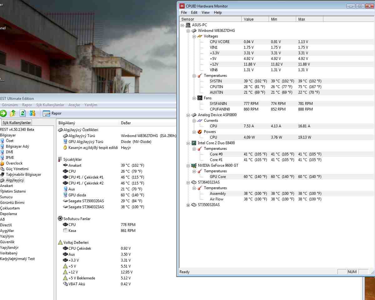Select the Depolama category in EVEREST sidebar
This screenshot has height=300, width=375.
(x=8, y=214)
